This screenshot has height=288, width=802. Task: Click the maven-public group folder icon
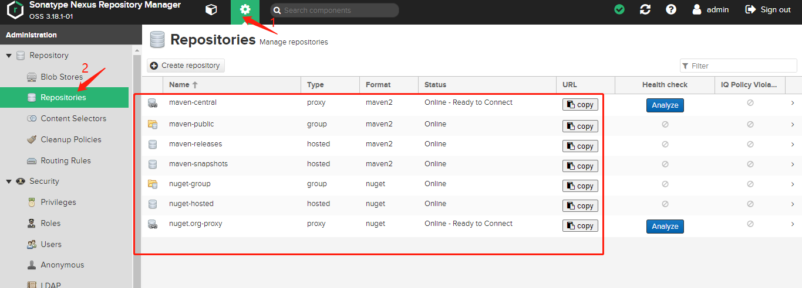point(153,124)
